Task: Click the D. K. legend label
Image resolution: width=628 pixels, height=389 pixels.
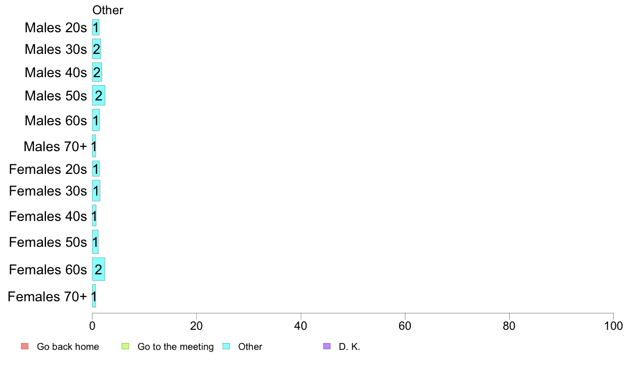Action: 349,347
